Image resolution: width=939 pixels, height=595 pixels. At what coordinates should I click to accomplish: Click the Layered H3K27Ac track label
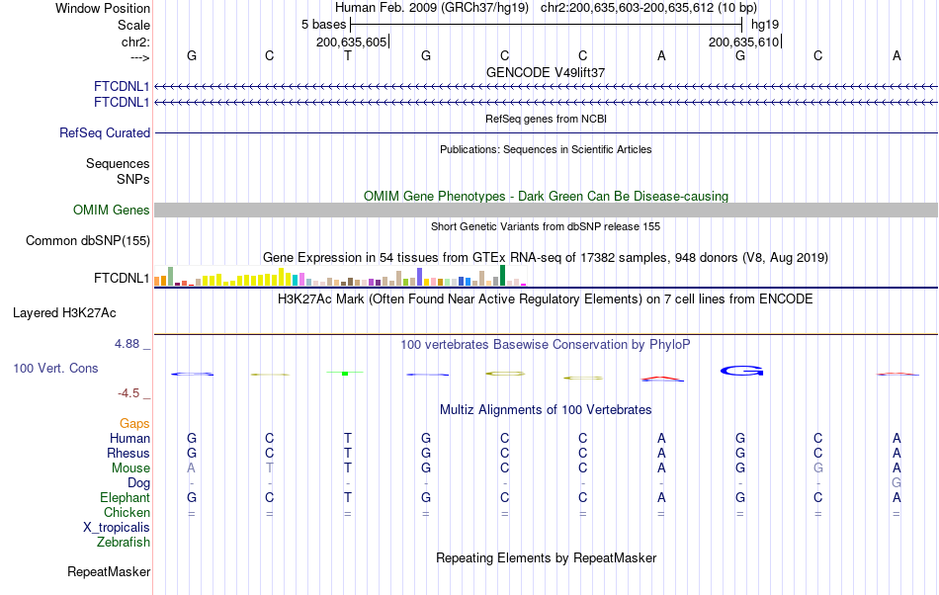pyautogui.click(x=64, y=313)
